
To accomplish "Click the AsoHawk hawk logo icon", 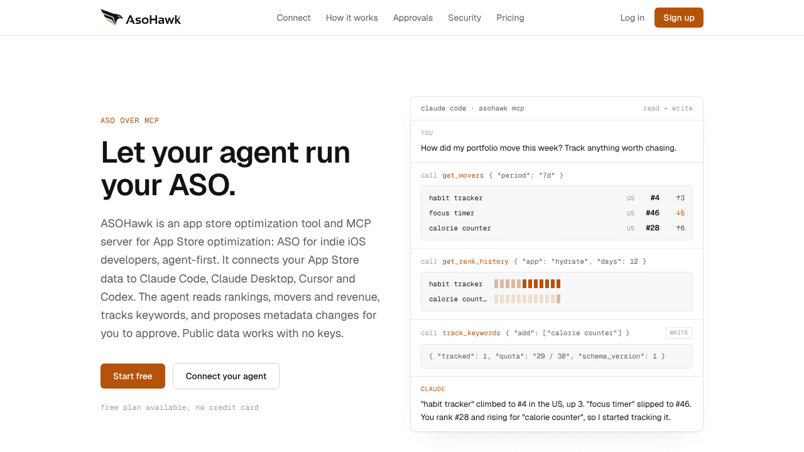I will 111,18.
